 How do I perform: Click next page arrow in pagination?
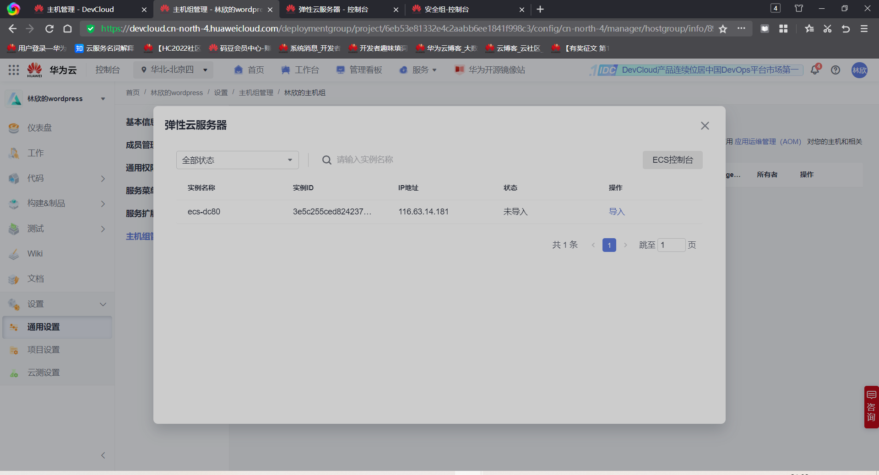point(625,245)
